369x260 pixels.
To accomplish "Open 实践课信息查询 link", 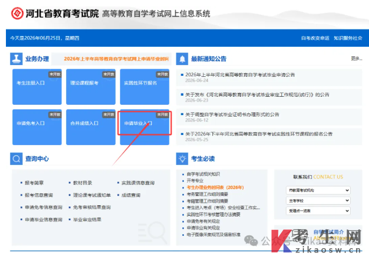I will (x=138, y=183).
